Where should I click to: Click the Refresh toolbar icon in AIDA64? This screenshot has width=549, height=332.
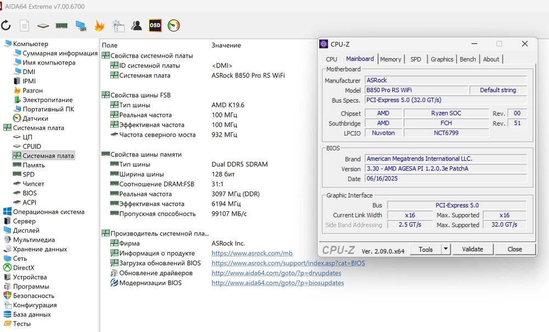click(6, 26)
